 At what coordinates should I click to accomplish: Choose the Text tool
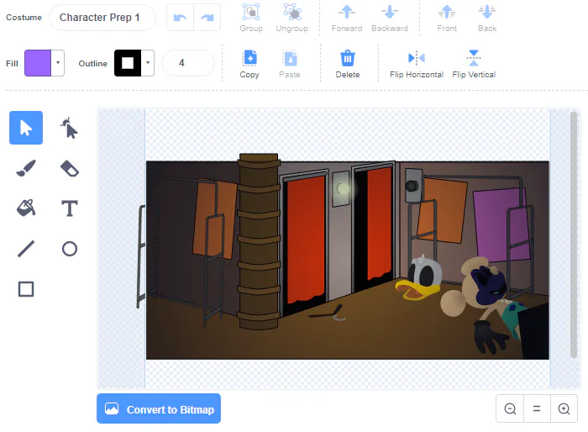point(70,208)
